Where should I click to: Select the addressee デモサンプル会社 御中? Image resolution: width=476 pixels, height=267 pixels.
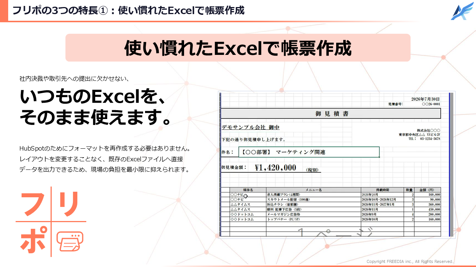click(250, 127)
